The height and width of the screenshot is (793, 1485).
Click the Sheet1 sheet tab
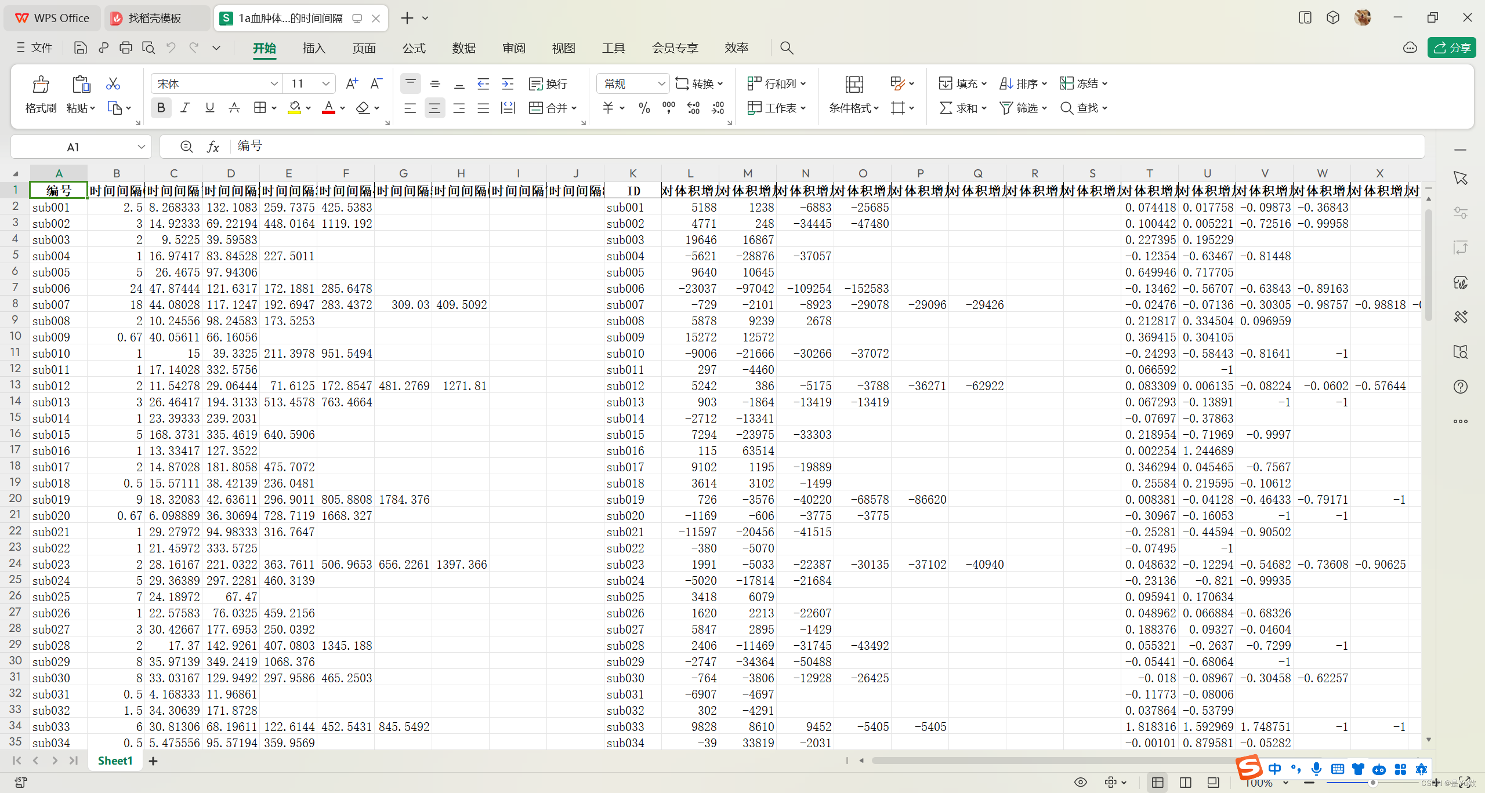(115, 761)
